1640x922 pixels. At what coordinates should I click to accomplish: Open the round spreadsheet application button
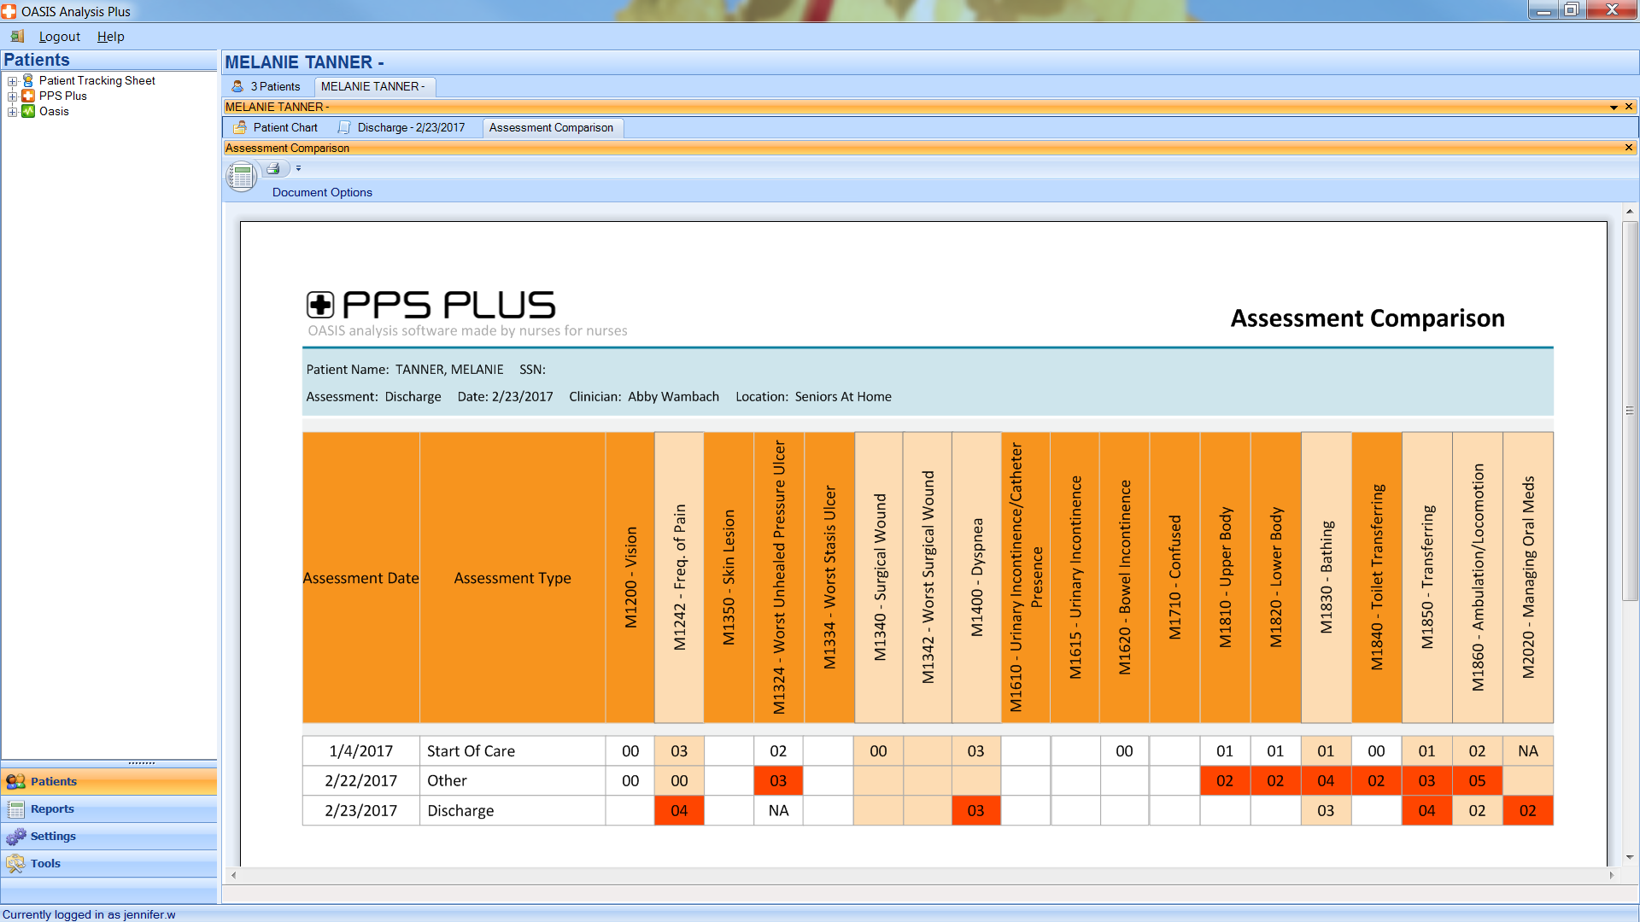coord(242,177)
